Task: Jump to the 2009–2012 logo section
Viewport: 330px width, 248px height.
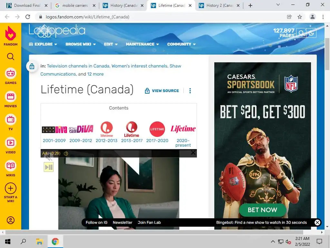Action: (x=81, y=140)
